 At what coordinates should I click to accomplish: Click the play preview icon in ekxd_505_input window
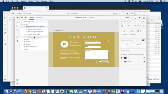tap(127, 13)
